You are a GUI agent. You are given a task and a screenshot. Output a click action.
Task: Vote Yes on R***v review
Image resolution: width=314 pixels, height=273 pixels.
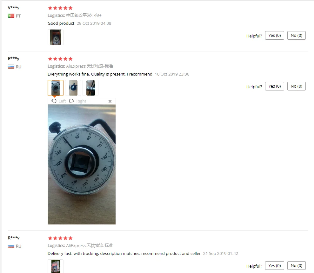tap(275, 265)
